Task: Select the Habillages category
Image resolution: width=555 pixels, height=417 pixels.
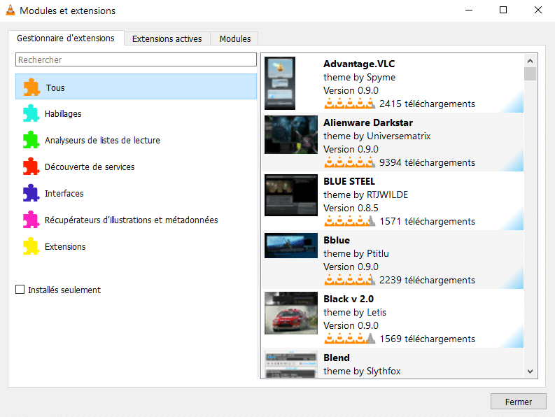Action: click(x=136, y=113)
